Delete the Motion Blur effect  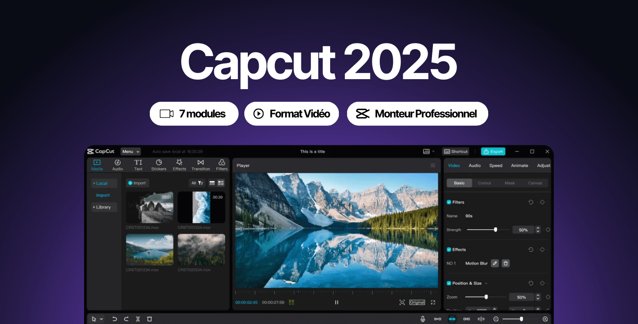point(505,263)
